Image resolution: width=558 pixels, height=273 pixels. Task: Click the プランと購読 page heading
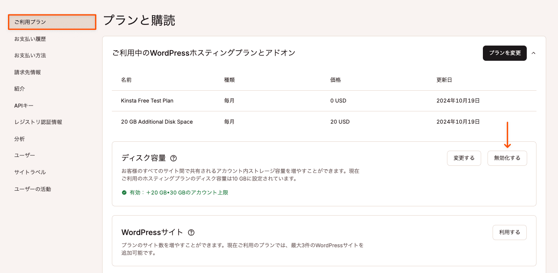click(139, 20)
